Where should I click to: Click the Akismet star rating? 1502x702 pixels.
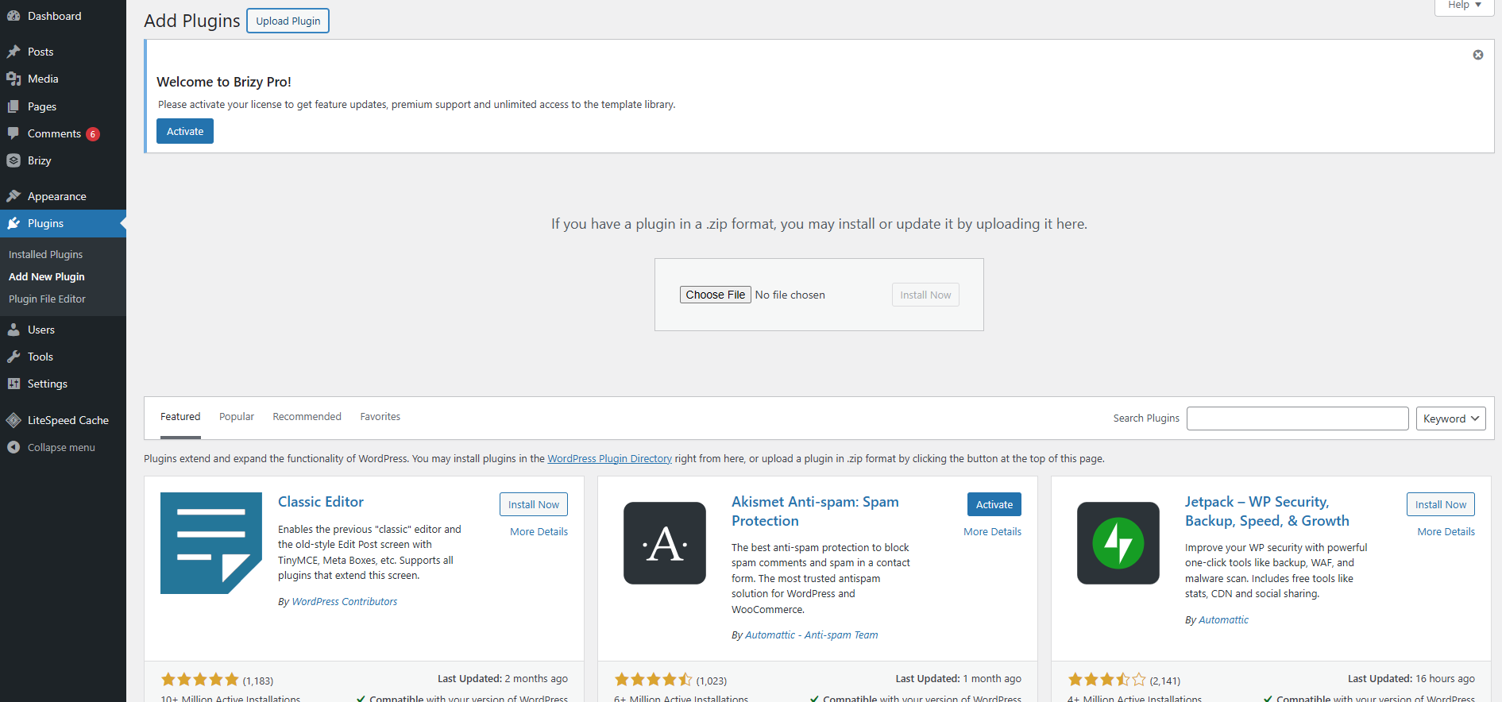654,680
